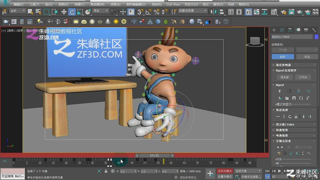This screenshot has height=180, width=320.
Task: Click the Mirror tool icon
Action: point(213,12)
